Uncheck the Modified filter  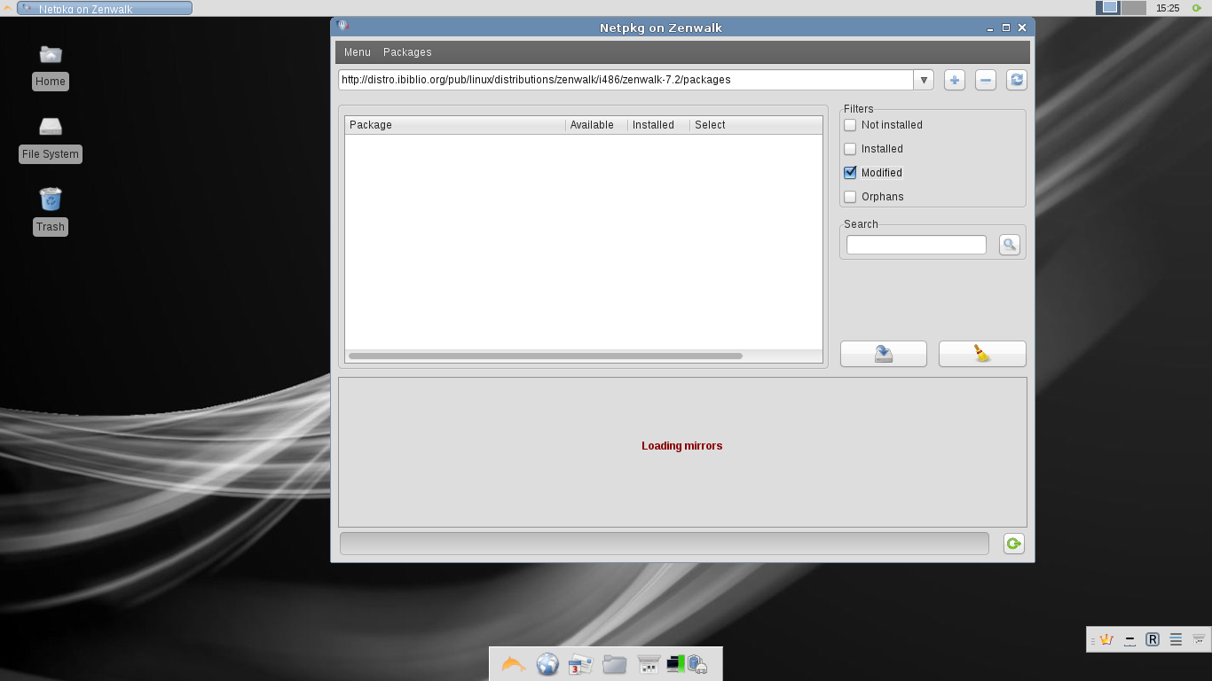point(850,173)
